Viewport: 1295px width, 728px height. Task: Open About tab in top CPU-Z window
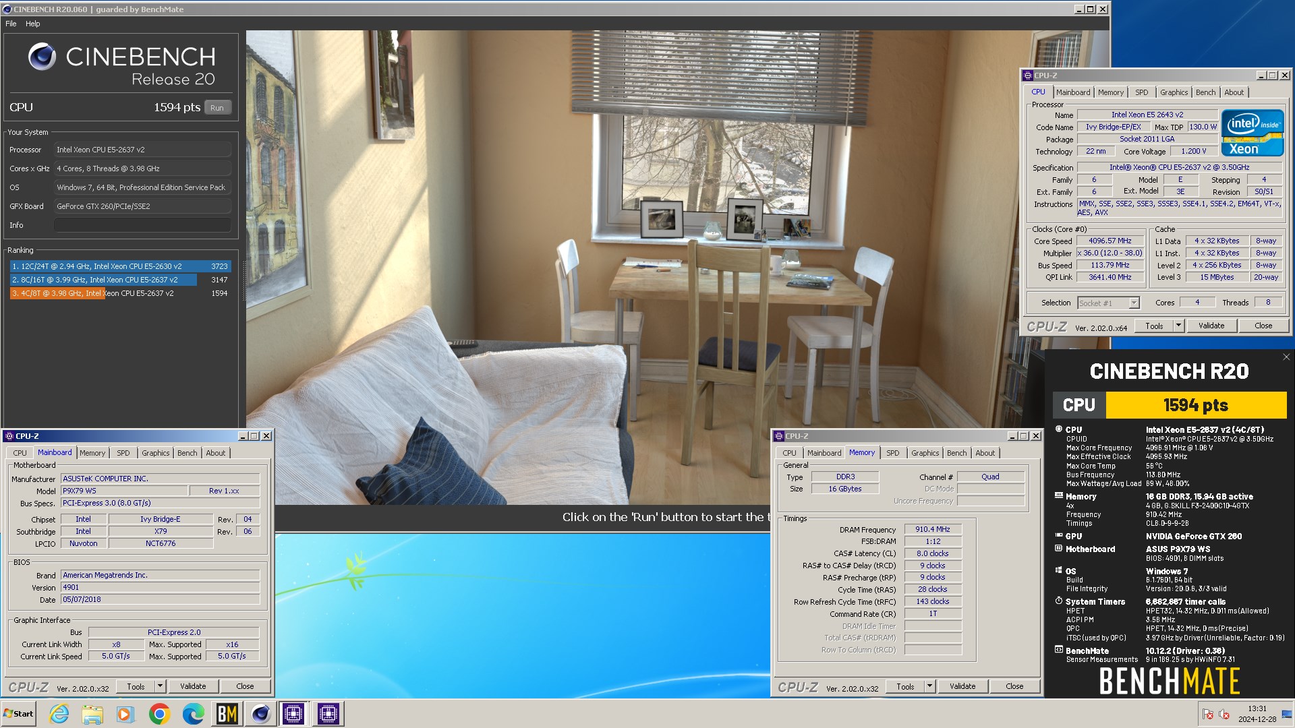point(1234,92)
